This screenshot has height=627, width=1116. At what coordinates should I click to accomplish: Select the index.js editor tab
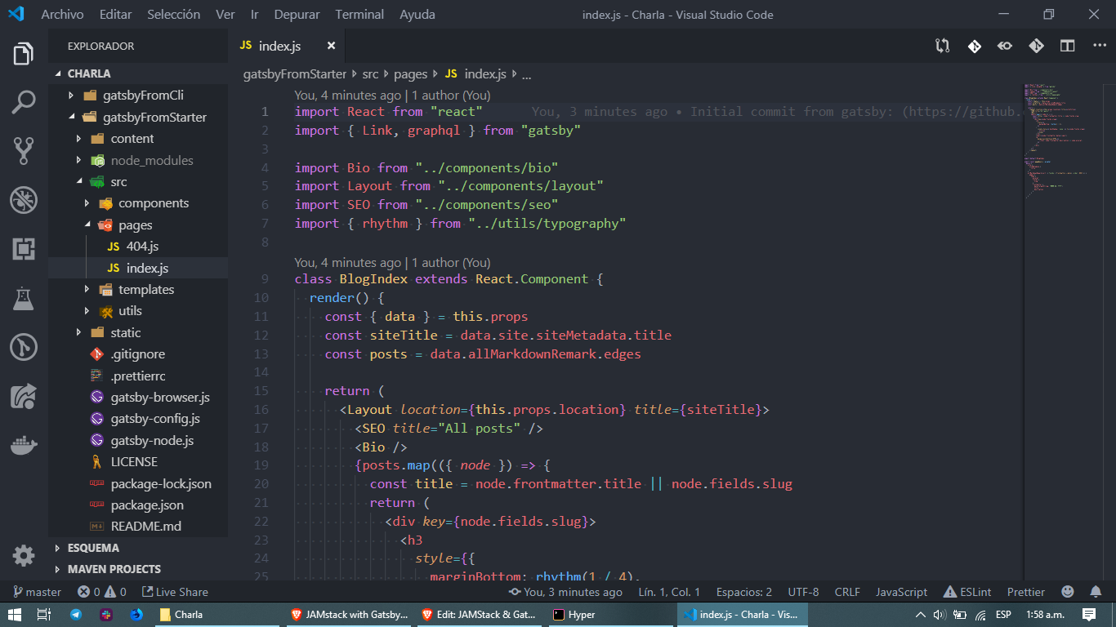click(288, 46)
